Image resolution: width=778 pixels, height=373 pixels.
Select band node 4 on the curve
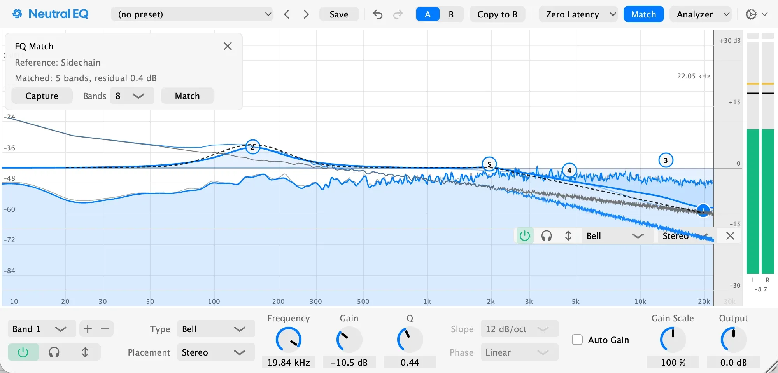[569, 170]
